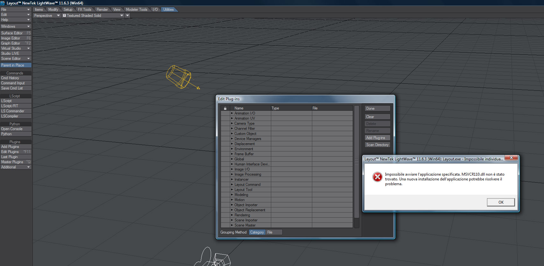Select the Instancer row in the list

click(287, 179)
